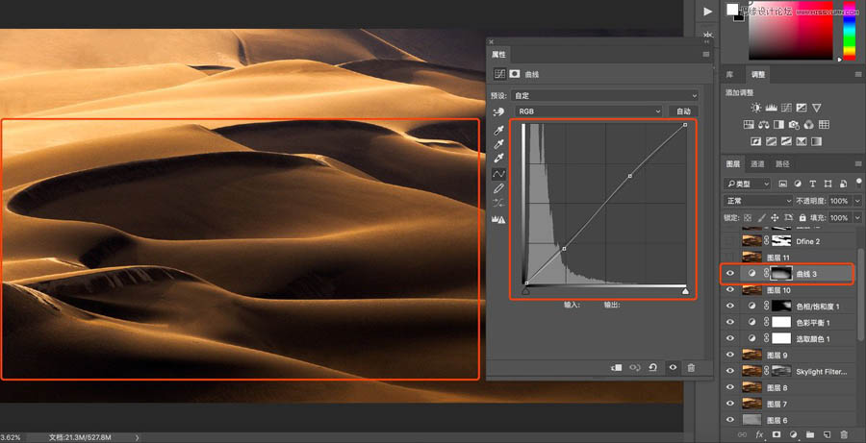
Task: Switch to the mask view in Properties
Action: click(x=515, y=74)
